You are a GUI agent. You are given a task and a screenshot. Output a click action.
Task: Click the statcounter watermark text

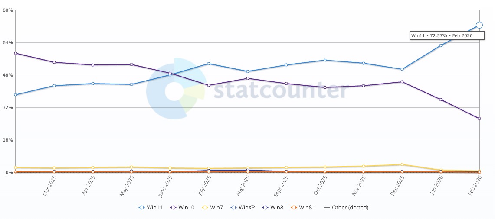point(281,90)
